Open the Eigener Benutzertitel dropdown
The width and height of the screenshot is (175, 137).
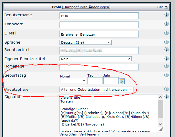point(95,59)
